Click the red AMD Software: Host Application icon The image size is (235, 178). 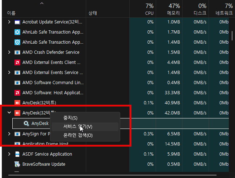click(x=17, y=93)
